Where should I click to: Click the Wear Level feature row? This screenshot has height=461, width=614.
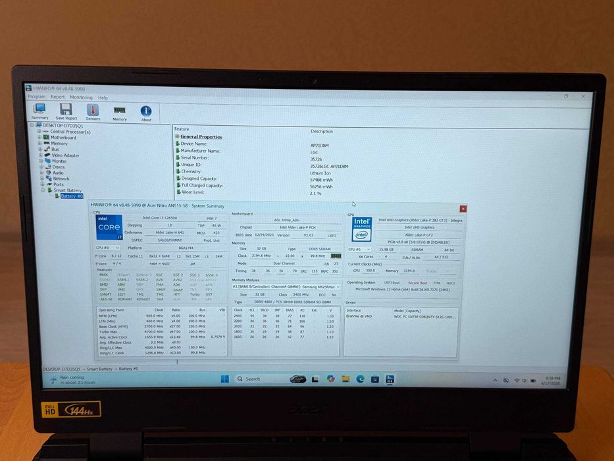[192, 192]
